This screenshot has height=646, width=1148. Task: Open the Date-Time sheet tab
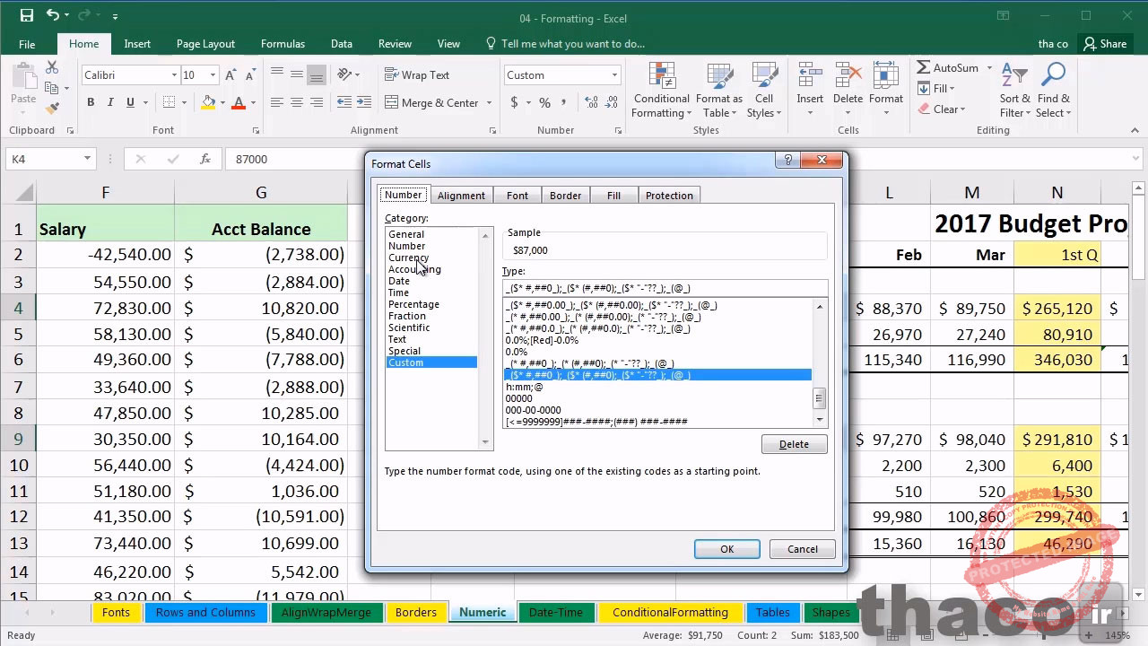coord(556,613)
